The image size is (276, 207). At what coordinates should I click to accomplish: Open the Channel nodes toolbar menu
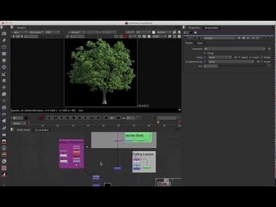pos(4,53)
